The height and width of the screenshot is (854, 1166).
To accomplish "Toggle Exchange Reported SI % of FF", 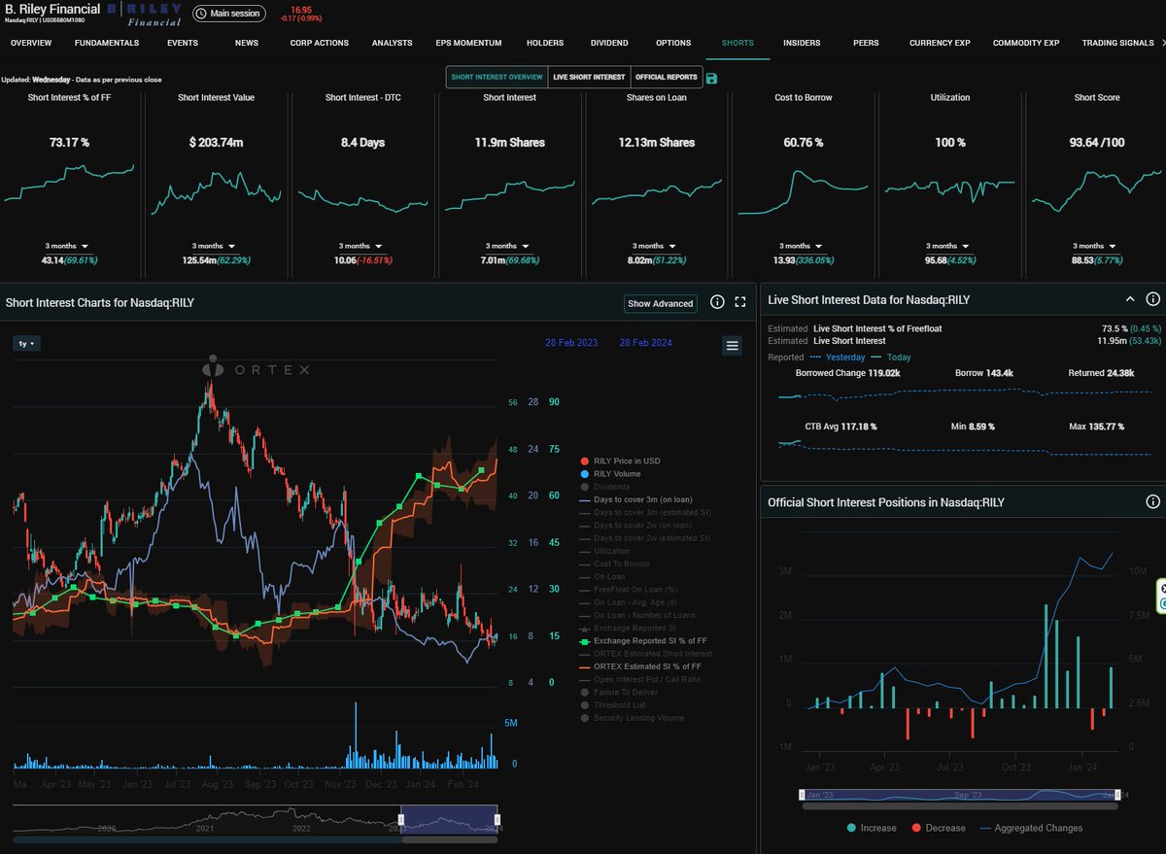I will click(x=643, y=641).
